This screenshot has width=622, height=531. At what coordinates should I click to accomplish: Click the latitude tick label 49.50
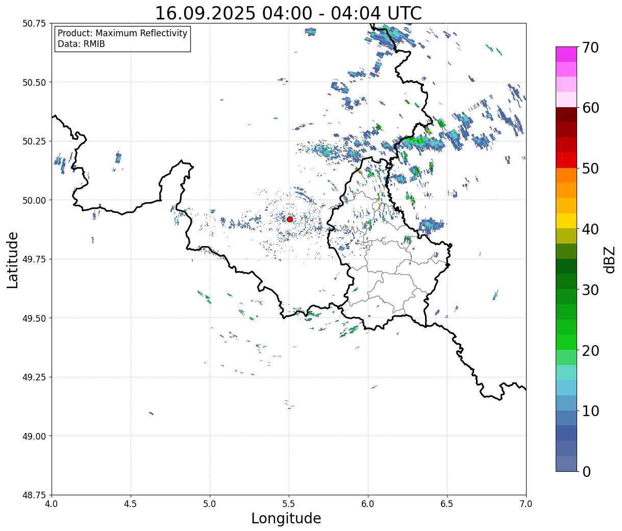pyautogui.click(x=34, y=318)
